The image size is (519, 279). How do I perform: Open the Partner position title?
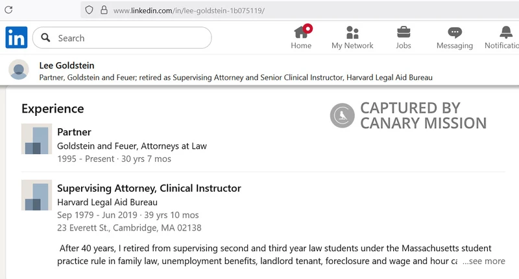[74, 132]
